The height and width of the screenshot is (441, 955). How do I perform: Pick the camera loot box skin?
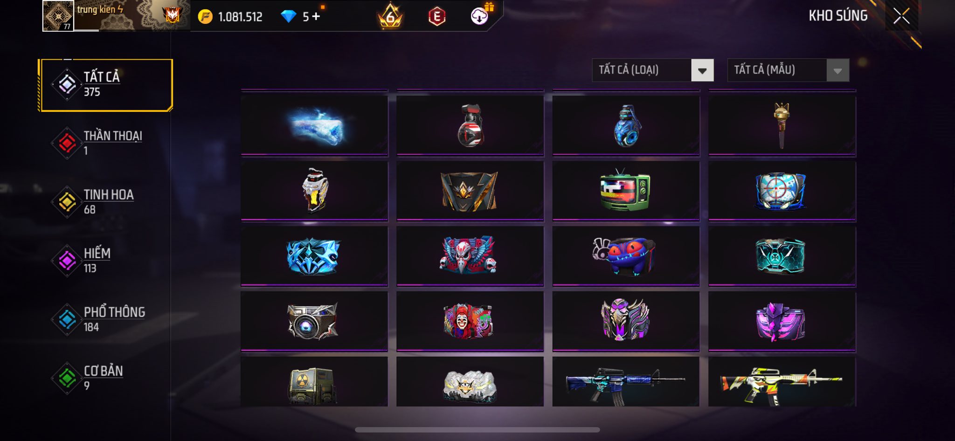click(x=314, y=321)
